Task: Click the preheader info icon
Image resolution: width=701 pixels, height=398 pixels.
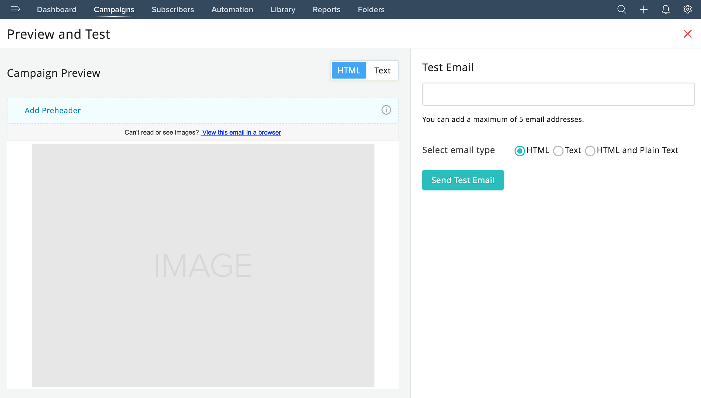Action: coord(386,110)
